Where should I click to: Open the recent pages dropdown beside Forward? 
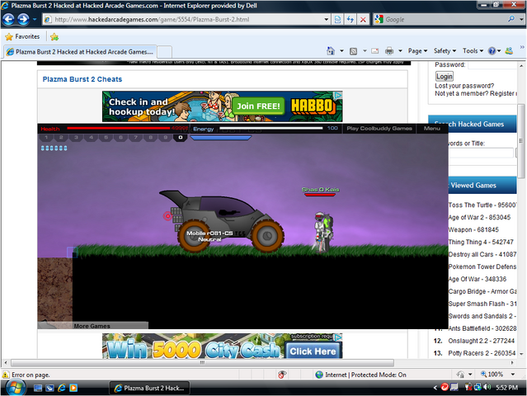click(x=35, y=20)
